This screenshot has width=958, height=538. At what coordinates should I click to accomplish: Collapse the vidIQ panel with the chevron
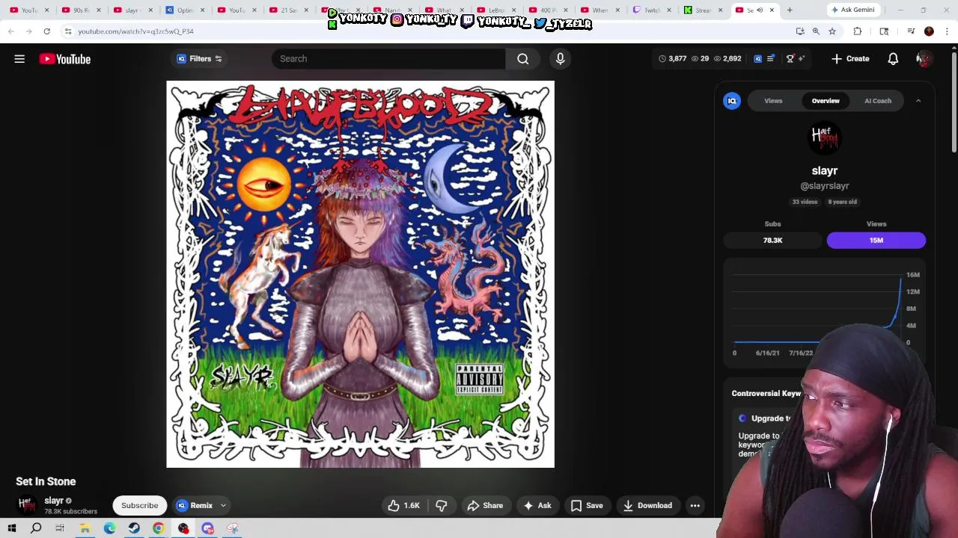918,101
